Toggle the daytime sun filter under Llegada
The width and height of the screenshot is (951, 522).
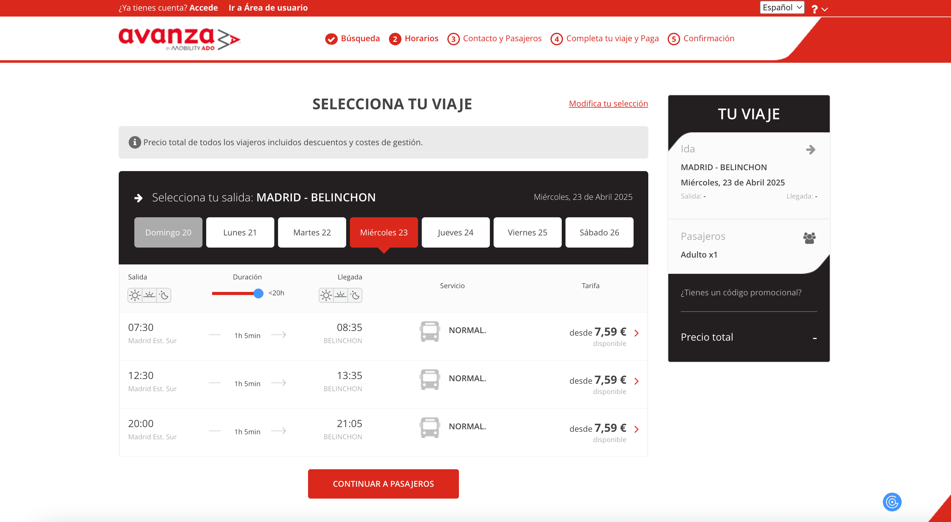(x=326, y=295)
